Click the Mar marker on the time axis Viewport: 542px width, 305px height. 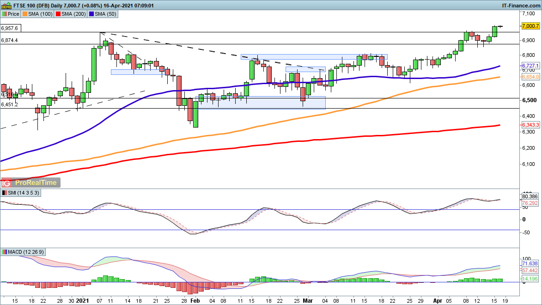pos(307,300)
